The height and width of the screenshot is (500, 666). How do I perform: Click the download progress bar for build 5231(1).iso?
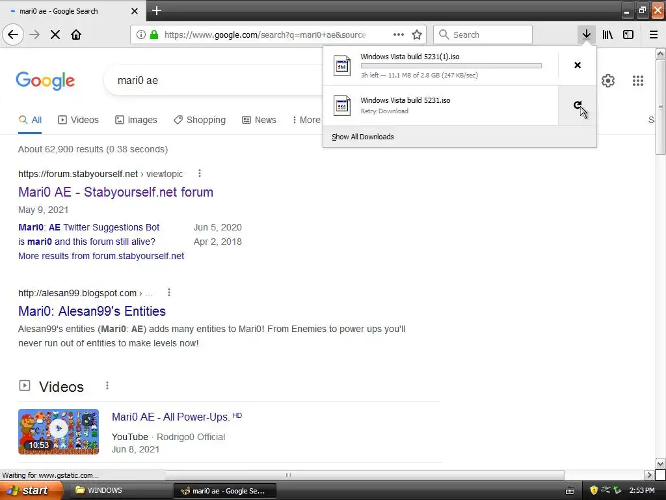[x=451, y=66]
